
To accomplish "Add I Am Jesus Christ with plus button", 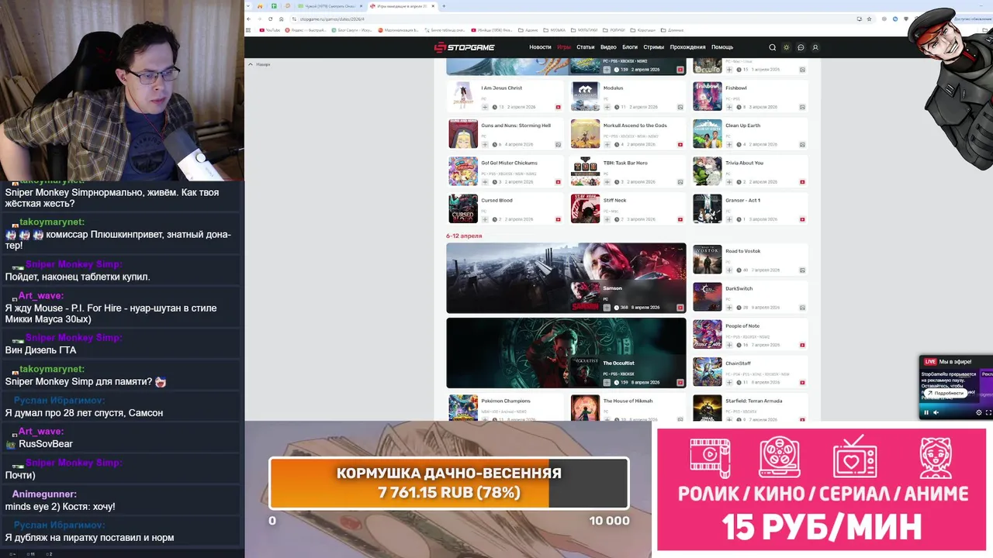I will pyautogui.click(x=485, y=107).
